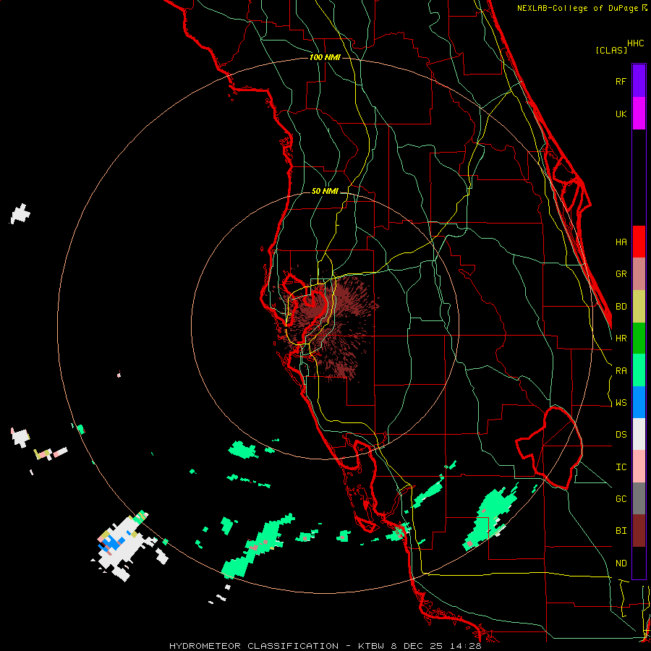Click the 'WS' legend label
The image size is (651, 651).
(621, 403)
